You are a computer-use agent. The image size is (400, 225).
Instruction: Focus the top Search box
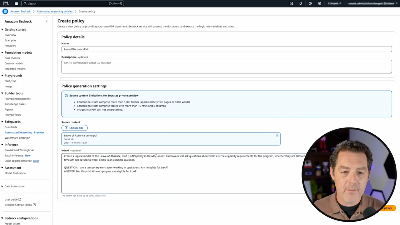click(x=72, y=3)
